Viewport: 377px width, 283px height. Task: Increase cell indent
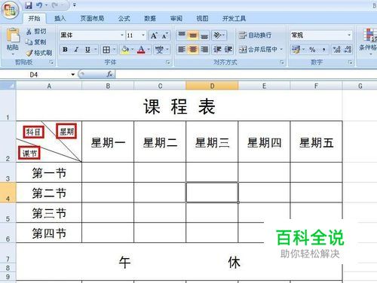pyautogui.click(x=228, y=50)
